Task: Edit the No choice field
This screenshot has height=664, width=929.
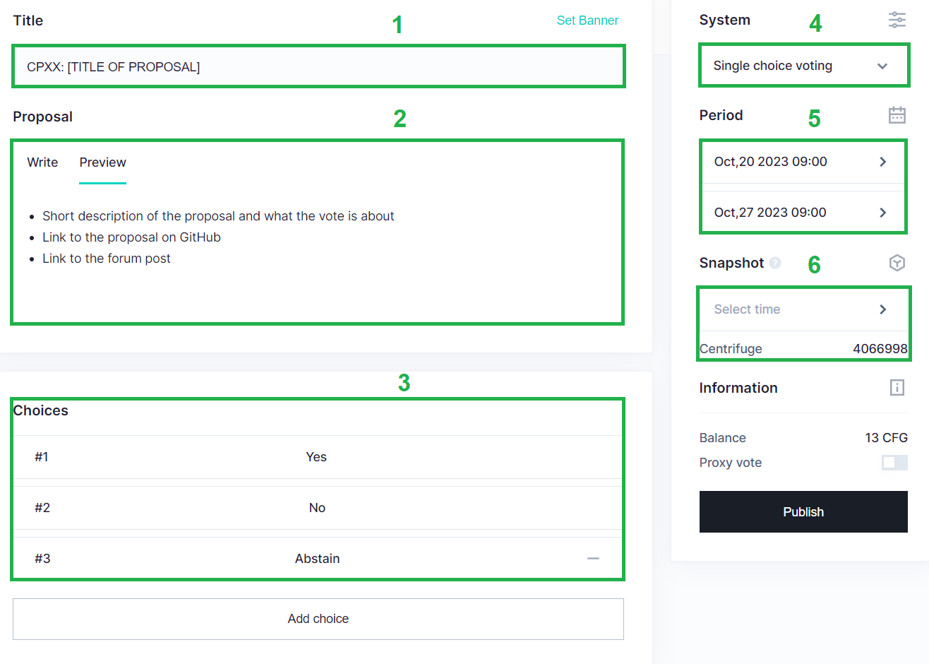Action: (316, 508)
